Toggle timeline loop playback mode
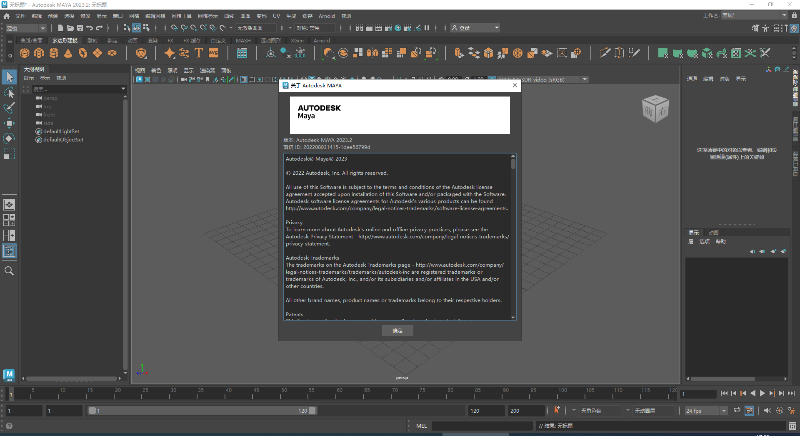800x436 pixels. 737,411
